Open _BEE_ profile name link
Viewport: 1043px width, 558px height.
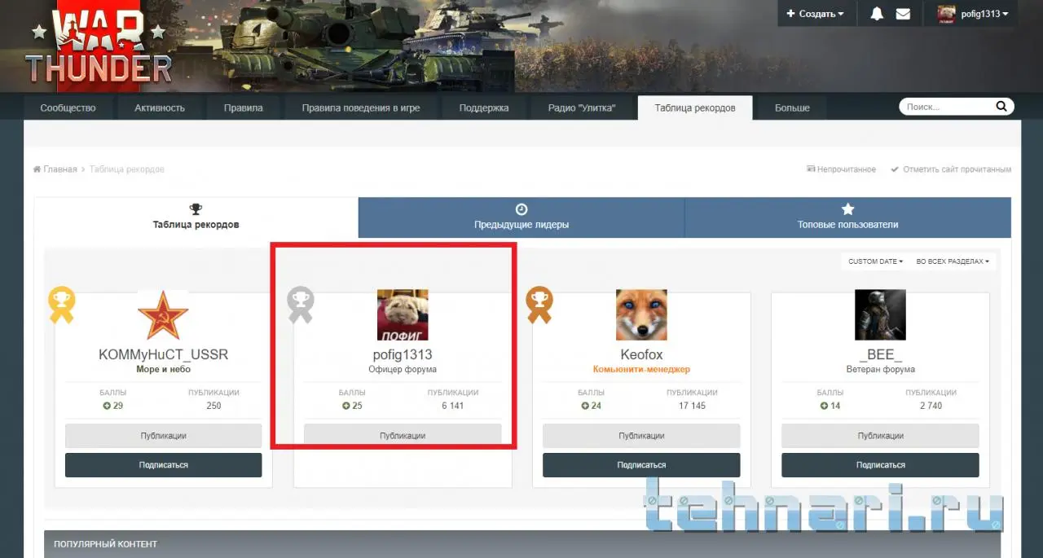pyautogui.click(x=880, y=354)
